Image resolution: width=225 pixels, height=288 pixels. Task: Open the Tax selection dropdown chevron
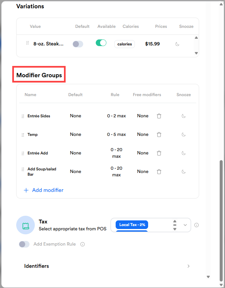[185, 225]
